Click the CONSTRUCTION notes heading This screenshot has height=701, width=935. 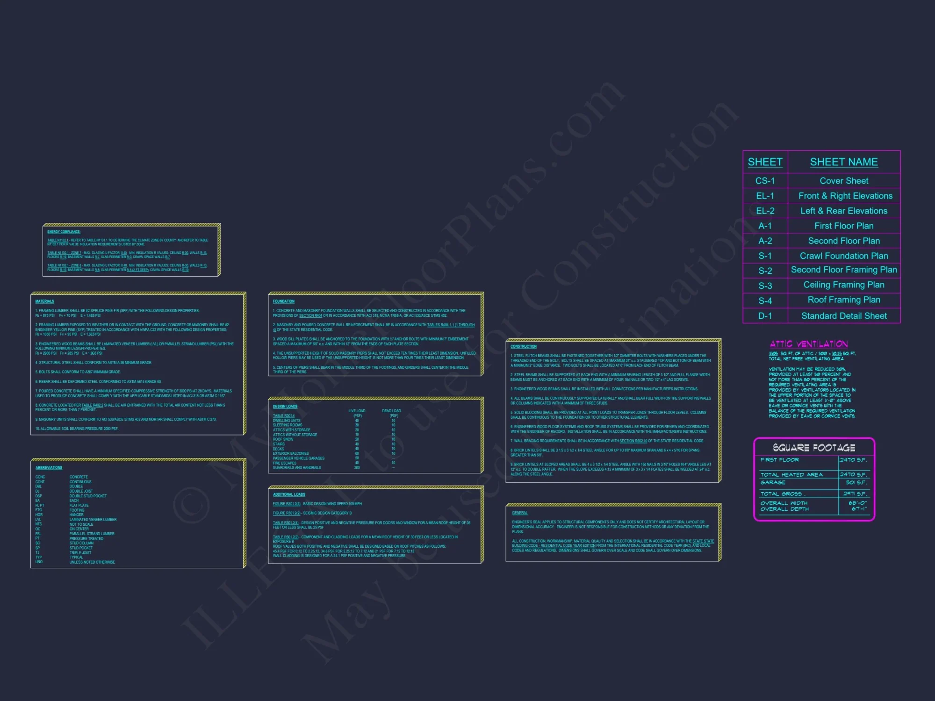tap(523, 347)
